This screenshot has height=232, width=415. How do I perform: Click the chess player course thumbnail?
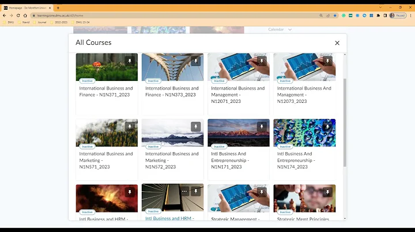pos(304,198)
